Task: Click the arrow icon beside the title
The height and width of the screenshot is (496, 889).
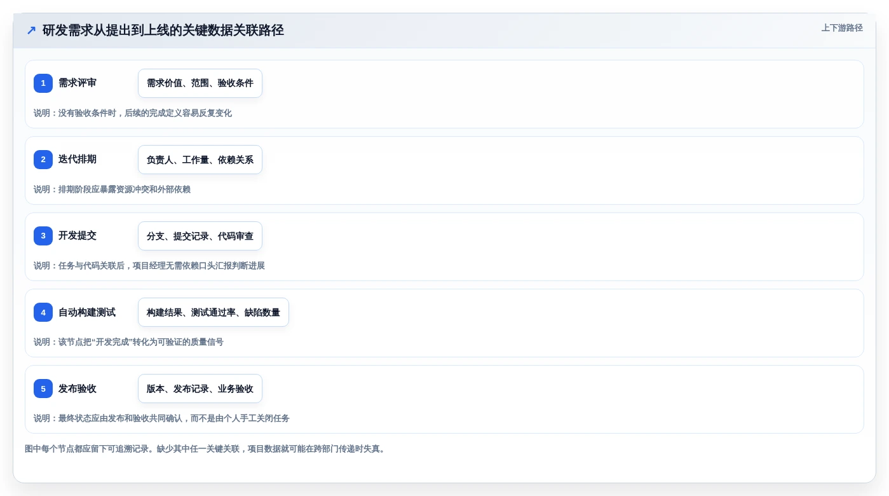Action: click(31, 30)
